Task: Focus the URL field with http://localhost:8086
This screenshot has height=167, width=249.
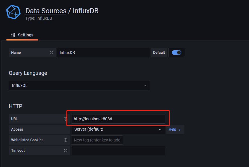Action: (x=118, y=119)
